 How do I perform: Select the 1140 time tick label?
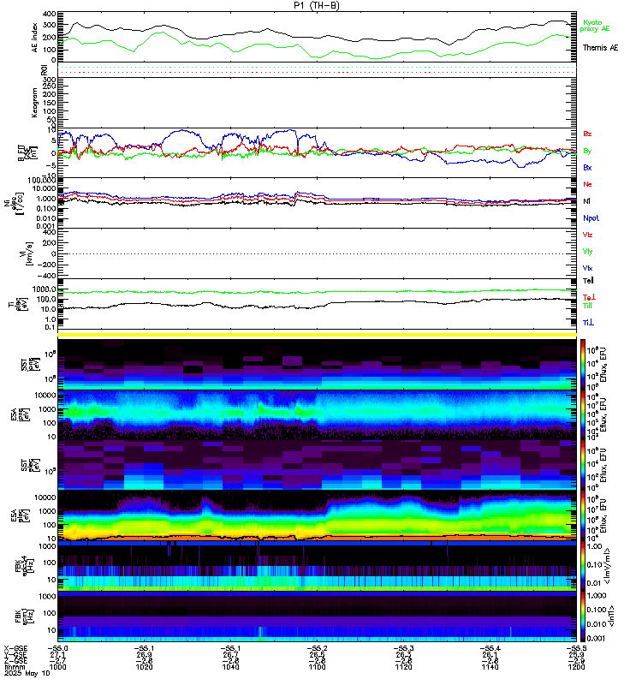(490, 667)
